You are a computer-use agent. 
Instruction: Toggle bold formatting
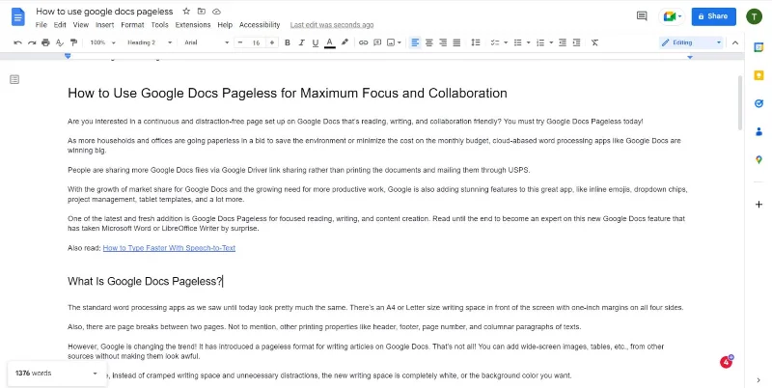(x=288, y=42)
